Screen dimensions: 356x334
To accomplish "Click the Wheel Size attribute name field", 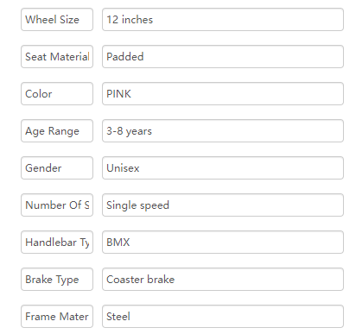I will pos(57,20).
